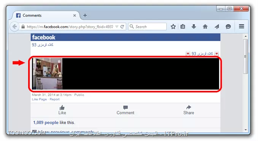Open the page name link between heart icons

[x=202, y=54]
